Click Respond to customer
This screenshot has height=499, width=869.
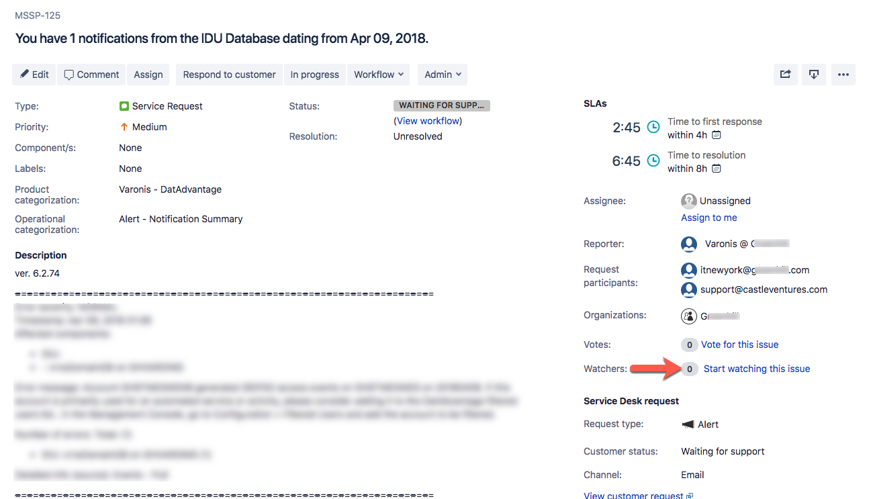230,75
